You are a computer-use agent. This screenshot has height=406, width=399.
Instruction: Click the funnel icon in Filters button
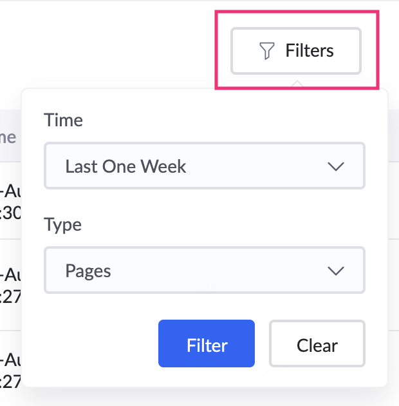[266, 51]
